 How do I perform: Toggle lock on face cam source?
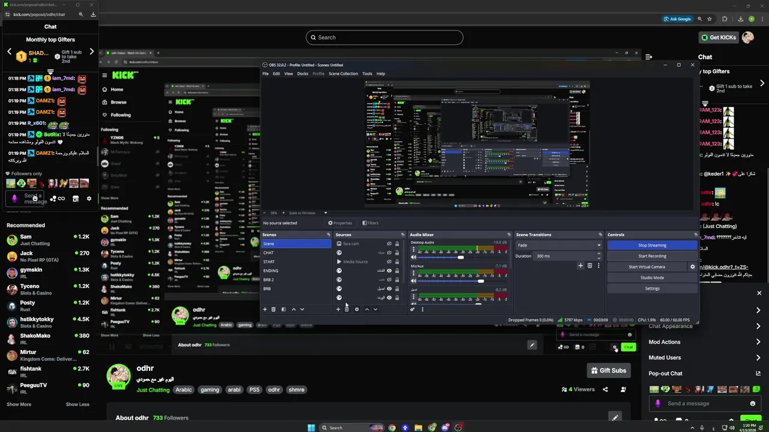tap(397, 244)
